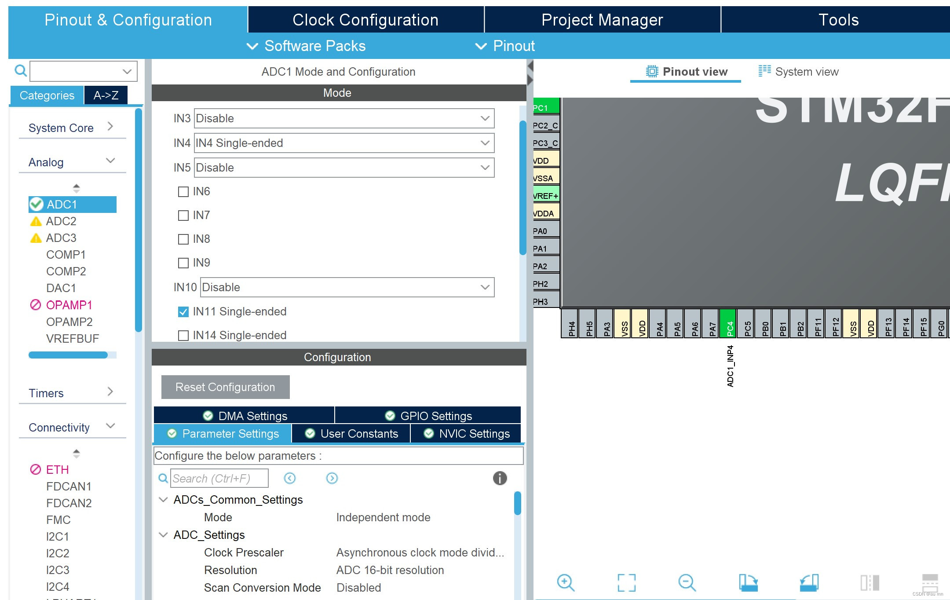Enable the IN6 channel checkbox
Viewport: 950px width, 600px height.
click(183, 192)
